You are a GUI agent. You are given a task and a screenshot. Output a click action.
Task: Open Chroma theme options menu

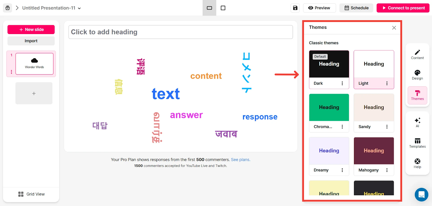point(342,127)
